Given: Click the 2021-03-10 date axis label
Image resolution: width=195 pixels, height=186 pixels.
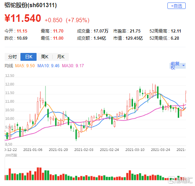Looking at the screenshot, I should (x=135, y=150).
